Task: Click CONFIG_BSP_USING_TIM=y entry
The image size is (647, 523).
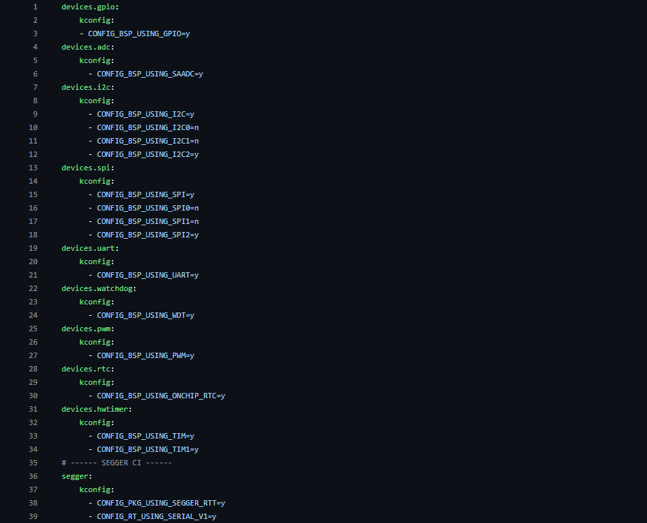Action: (x=145, y=437)
